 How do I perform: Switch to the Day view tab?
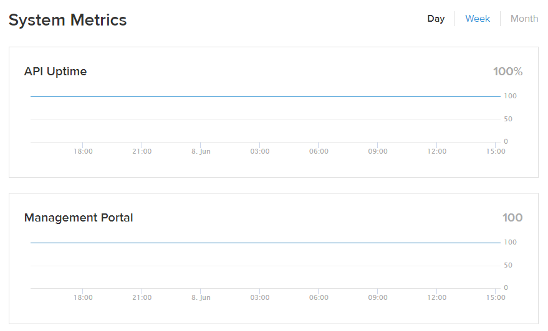[x=436, y=19]
